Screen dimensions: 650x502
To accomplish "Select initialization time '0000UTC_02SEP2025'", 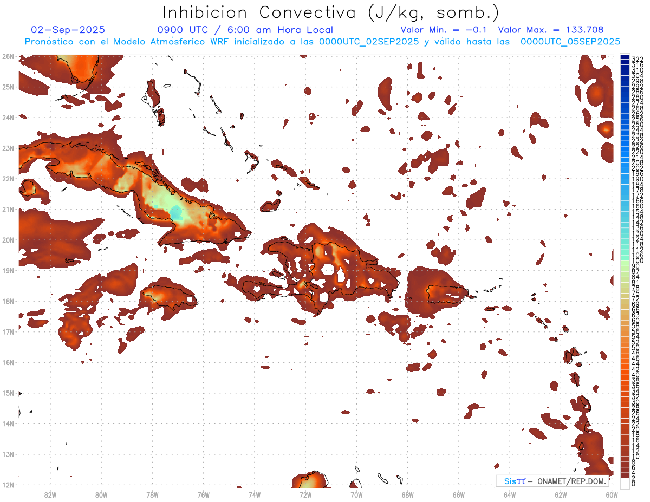I will pyautogui.click(x=369, y=42).
